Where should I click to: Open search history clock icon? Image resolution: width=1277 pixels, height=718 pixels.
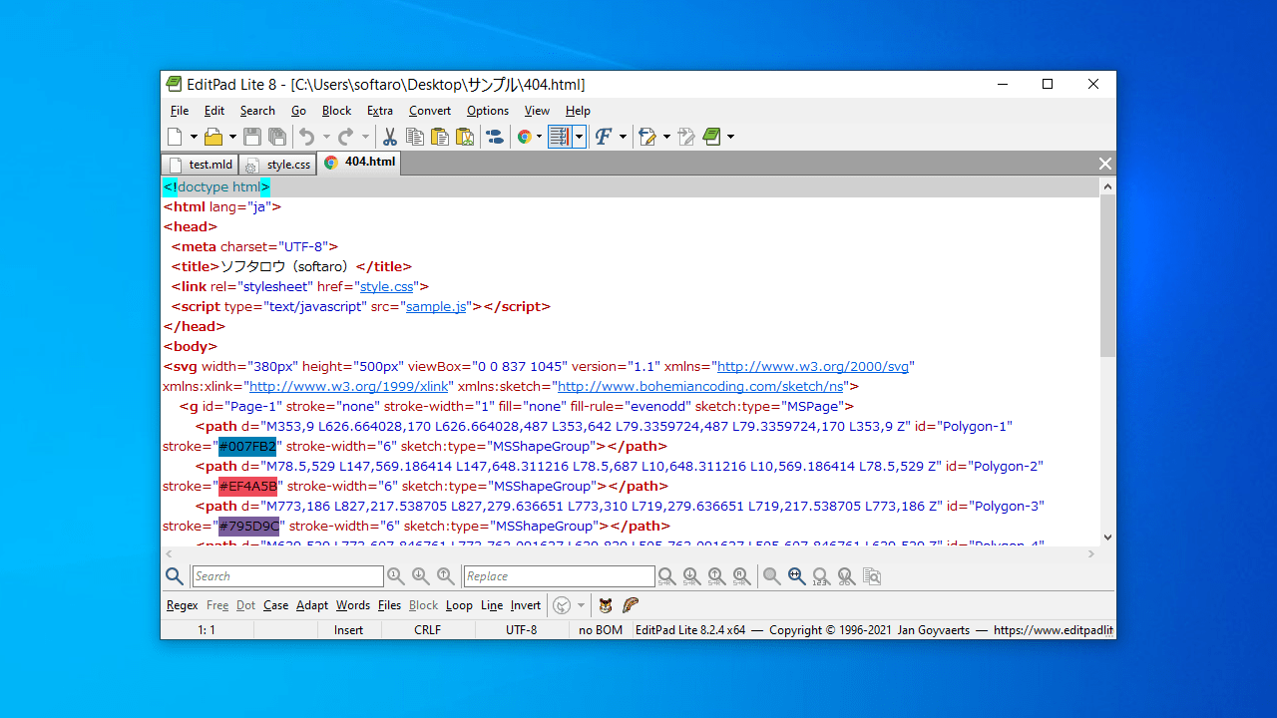562,605
